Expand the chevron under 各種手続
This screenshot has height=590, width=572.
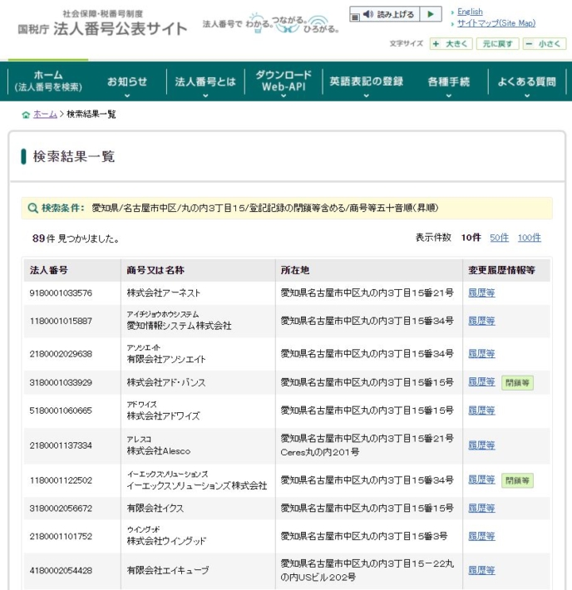(x=448, y=96)
